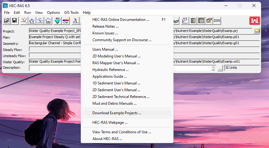The height and width of the screenshot is (148, 269).
Task: Click the Description field stepper arrows
Action: point(213,68)
